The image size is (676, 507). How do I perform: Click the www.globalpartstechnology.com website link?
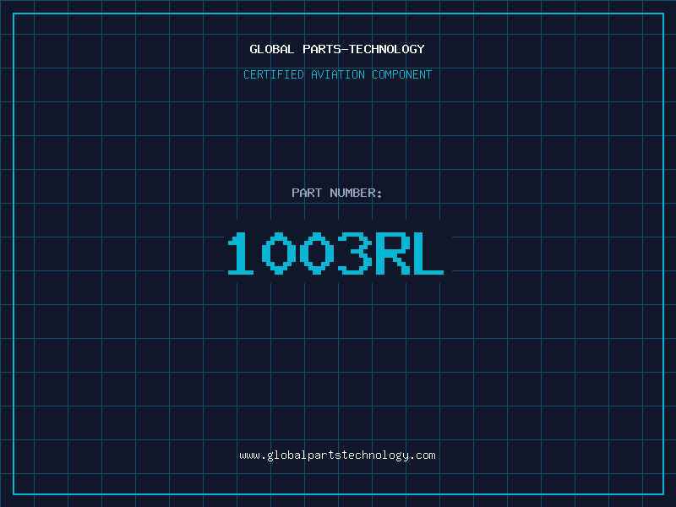[x=337, y=455]
